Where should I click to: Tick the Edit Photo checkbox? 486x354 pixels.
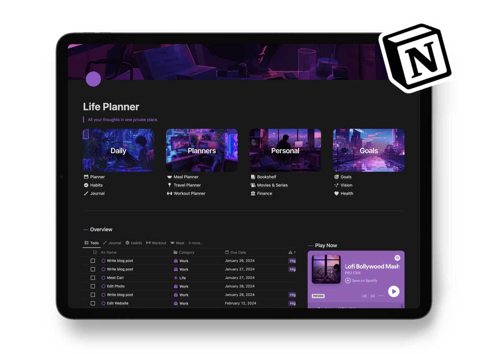click(93, 286)
